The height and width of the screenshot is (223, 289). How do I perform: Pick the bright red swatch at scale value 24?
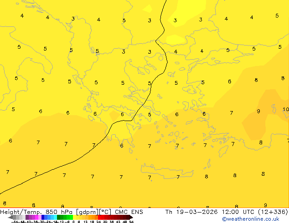99,218
